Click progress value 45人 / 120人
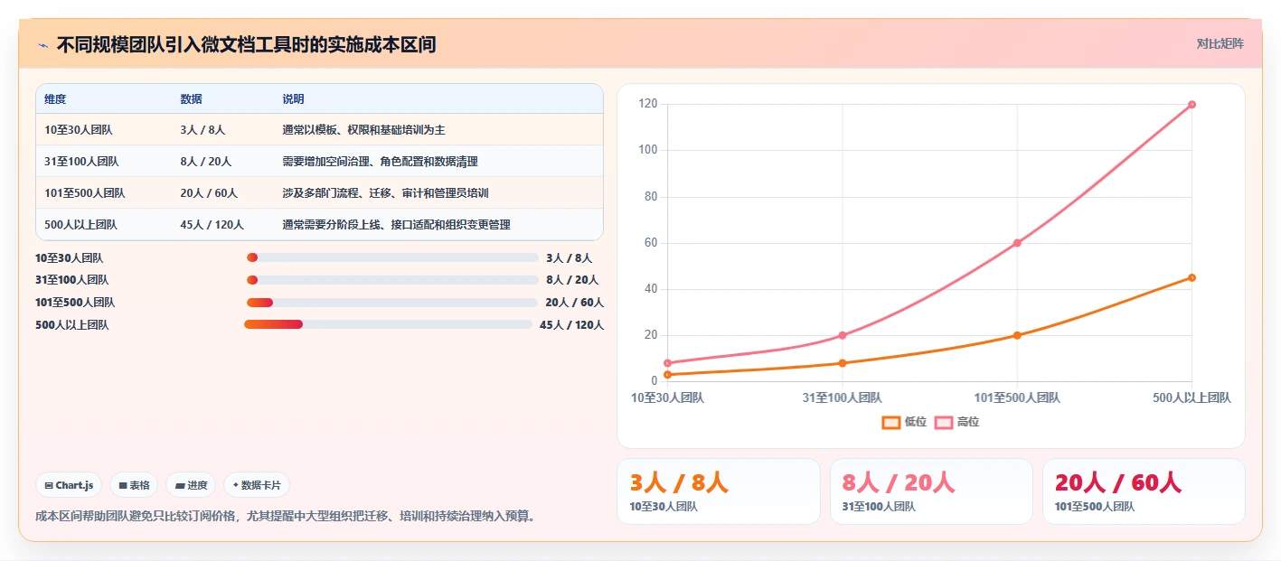 [x=572, y=325]
